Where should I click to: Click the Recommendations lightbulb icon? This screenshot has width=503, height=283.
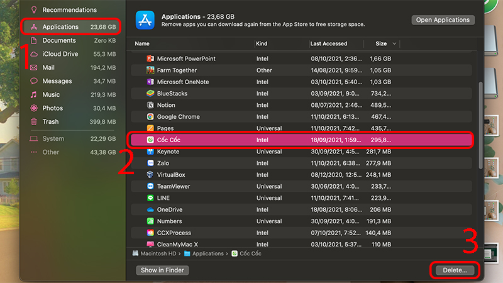tap(34, 10)
